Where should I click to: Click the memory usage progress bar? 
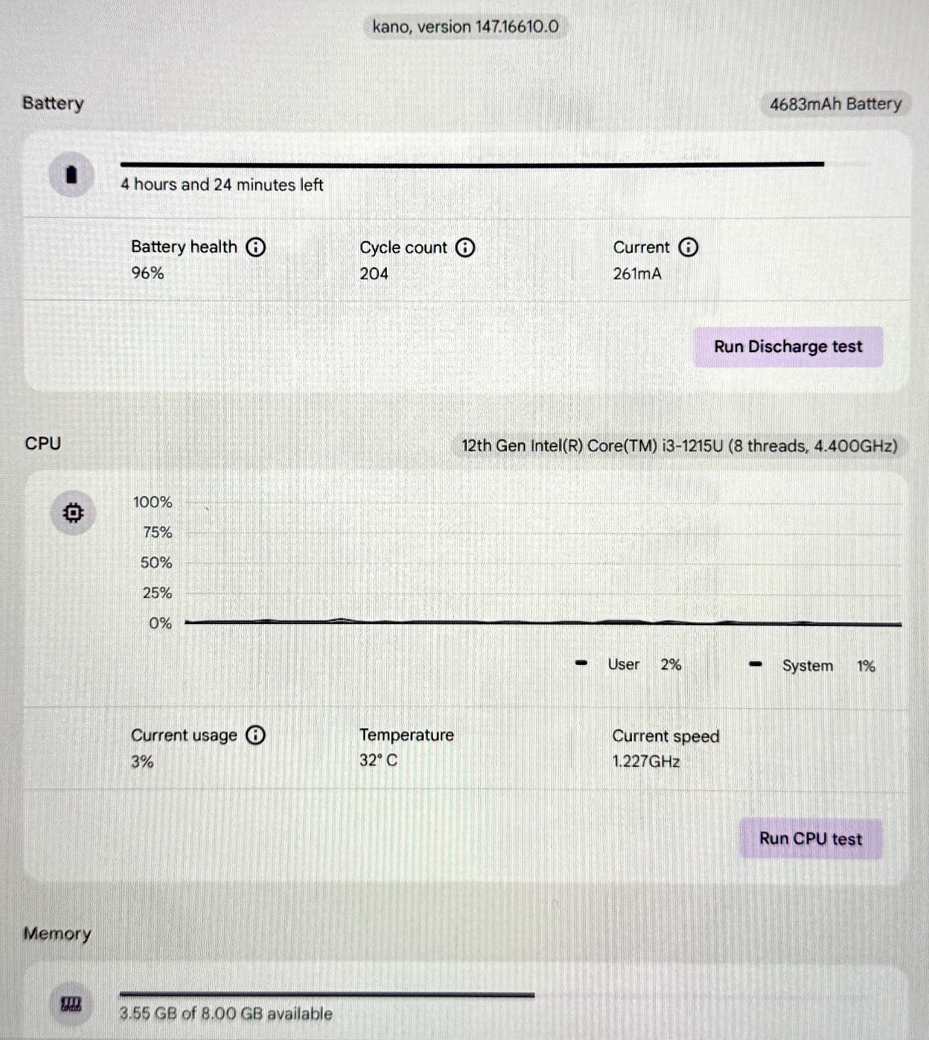(x=327, y=994)
